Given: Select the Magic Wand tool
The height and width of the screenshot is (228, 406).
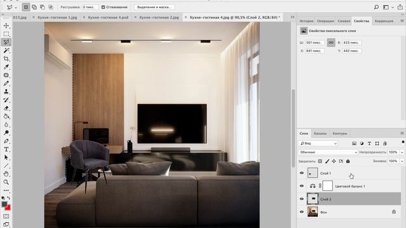Looking at the screenshot, I should 6,51.
